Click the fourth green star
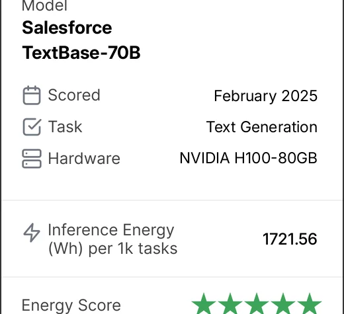The width and height of the screenshot is (344, 314). (283, 304)
